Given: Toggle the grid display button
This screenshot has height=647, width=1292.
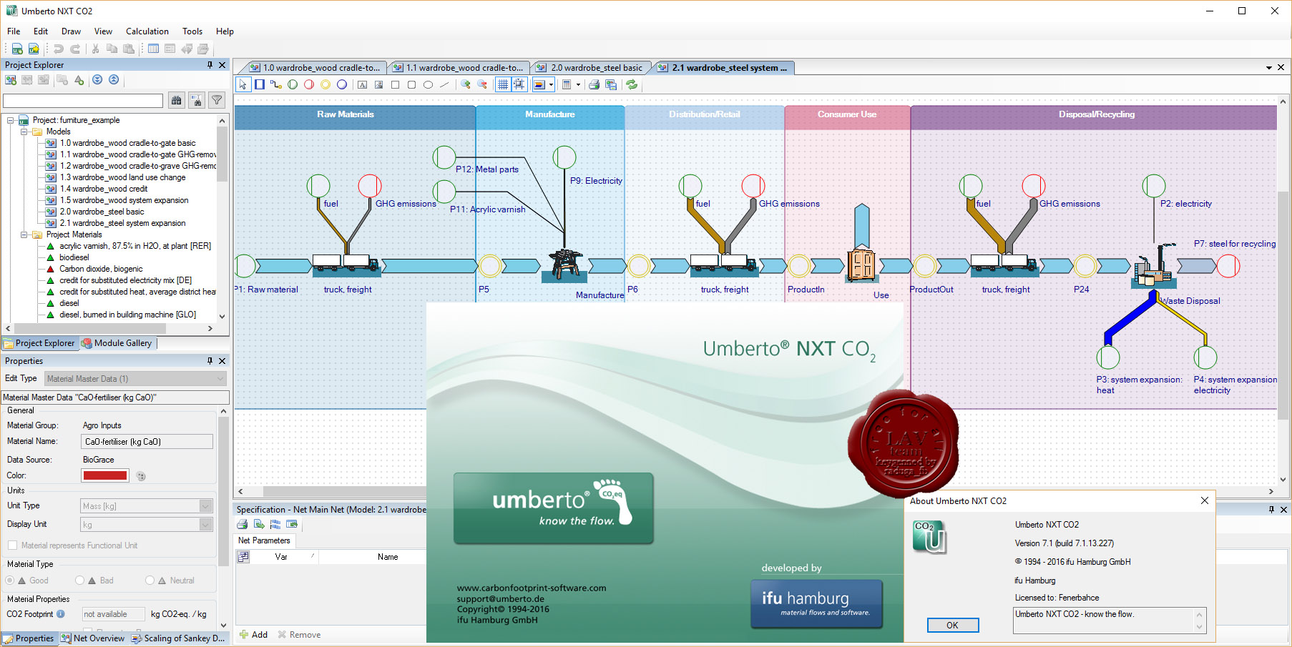Looking at the screenshot, I should [x=503, y=84].
